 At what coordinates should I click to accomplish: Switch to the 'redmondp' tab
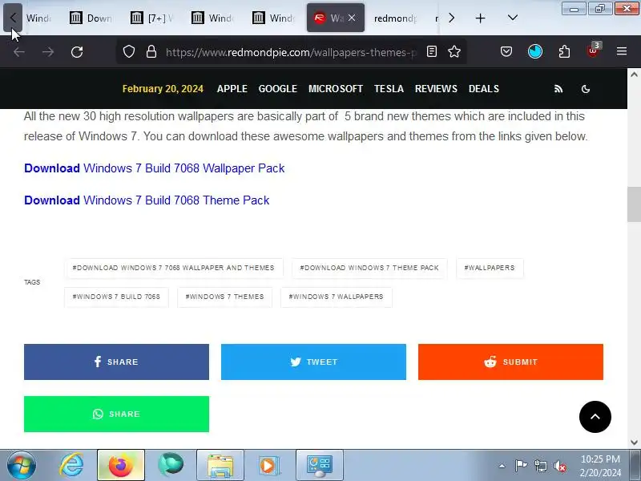tap(396, 18)
